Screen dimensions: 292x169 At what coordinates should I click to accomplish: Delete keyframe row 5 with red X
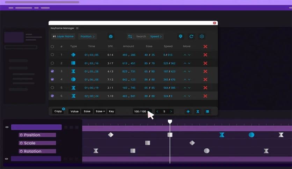click(x=205, y=88)
